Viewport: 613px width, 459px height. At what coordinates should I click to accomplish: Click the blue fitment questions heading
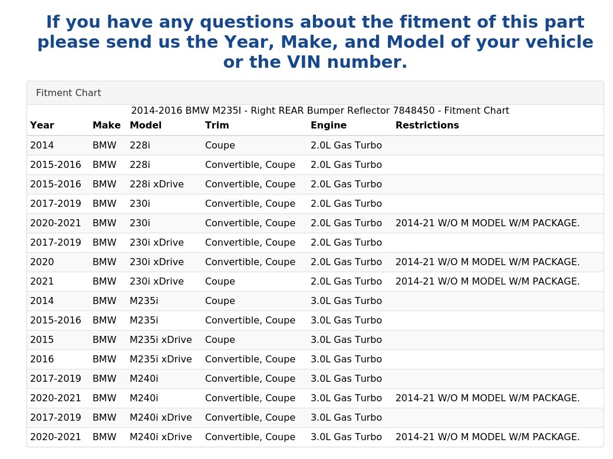tap(315, 42)
